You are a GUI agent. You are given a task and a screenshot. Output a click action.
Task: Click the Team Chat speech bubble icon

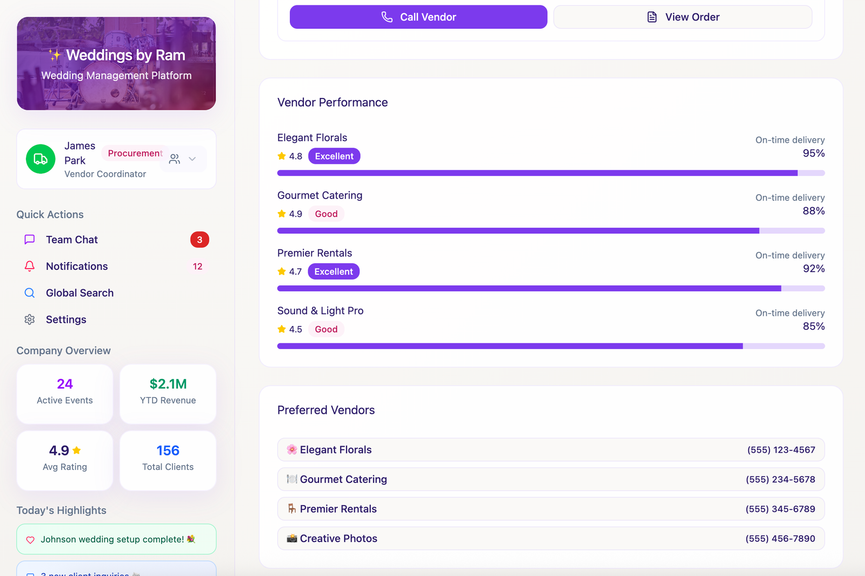pyautogui.click(x=30, y=240)
